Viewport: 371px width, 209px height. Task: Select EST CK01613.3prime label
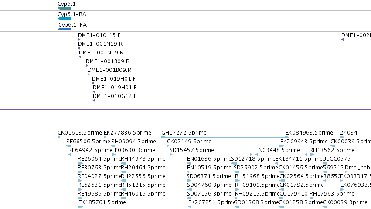[80, 133]
